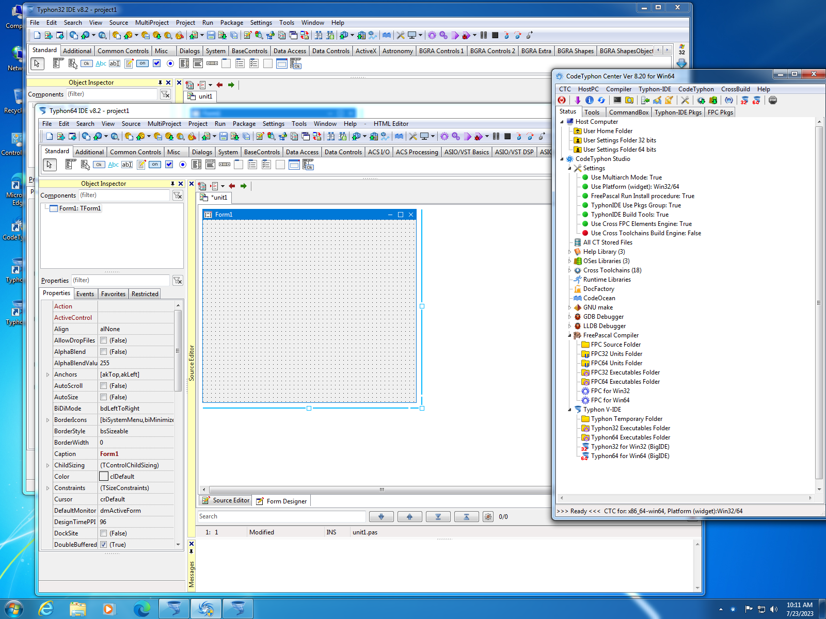Viewport: 826px width, 619px height.
Task: Toggle the DoubleBuffered checkbox
Action: [104, 545]
